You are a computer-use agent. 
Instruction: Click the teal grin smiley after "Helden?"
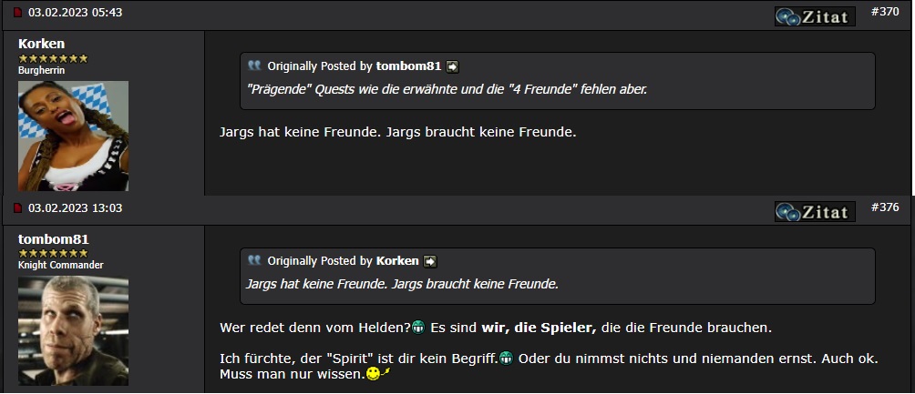point(418,327)
